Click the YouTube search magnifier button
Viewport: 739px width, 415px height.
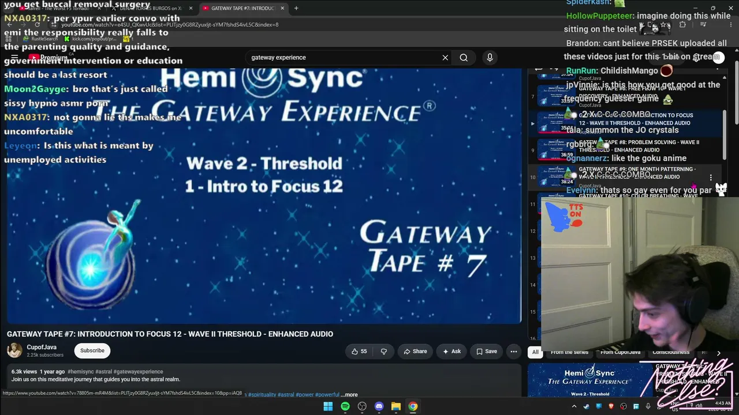click(464, 58)
